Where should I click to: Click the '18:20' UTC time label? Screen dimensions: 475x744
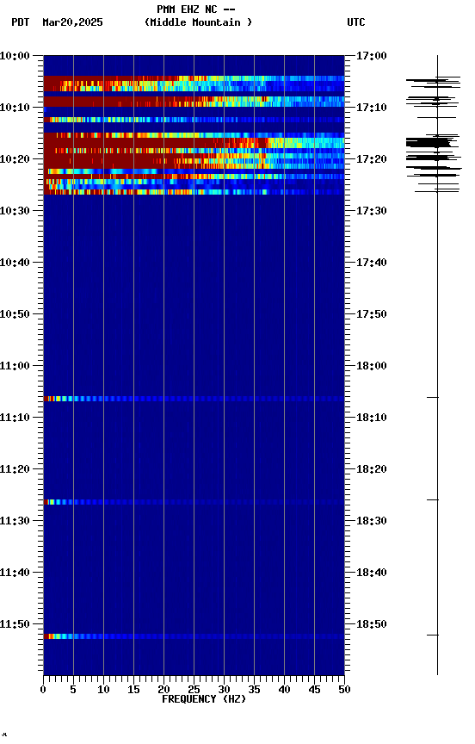point(372,469)
